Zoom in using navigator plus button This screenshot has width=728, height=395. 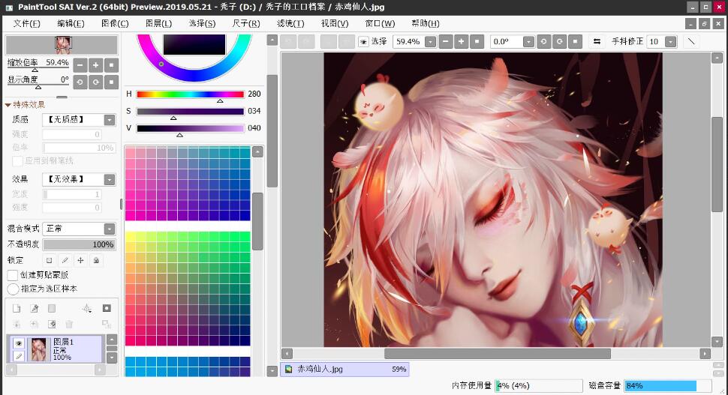click(95, 65)
